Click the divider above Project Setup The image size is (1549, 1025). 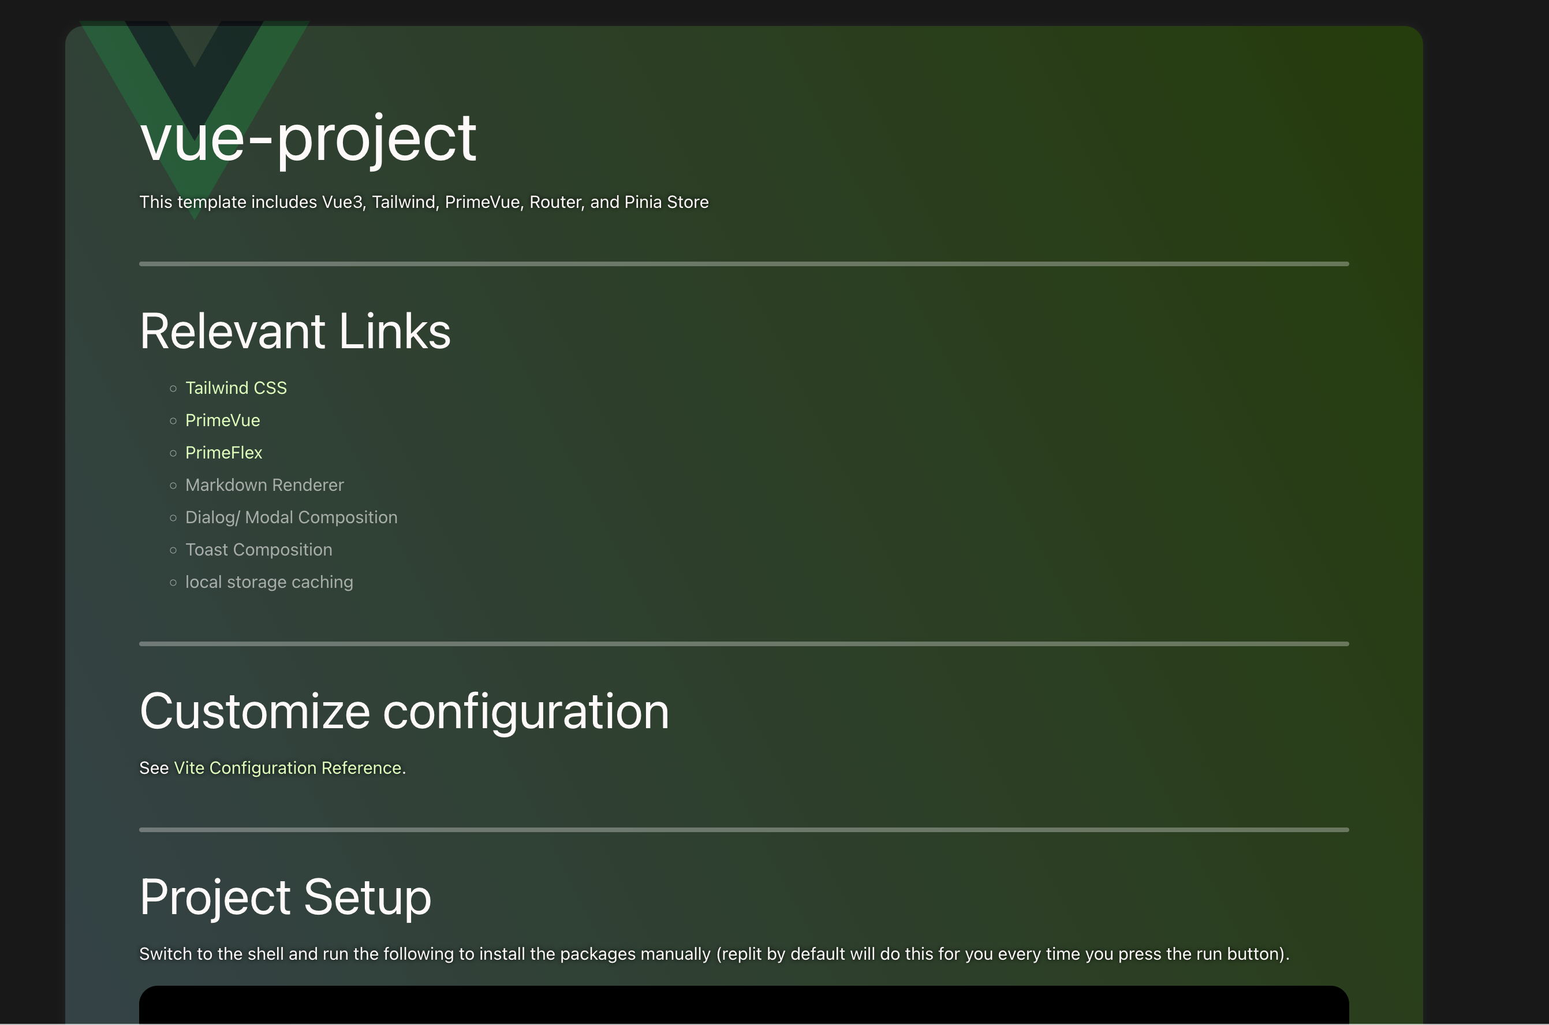pyautogui.click(x=743, y=830)
